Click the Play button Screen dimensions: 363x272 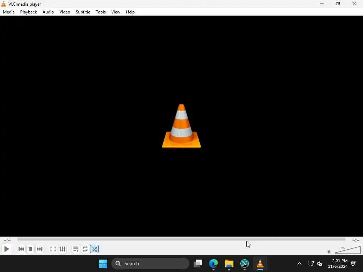point(6,249)
